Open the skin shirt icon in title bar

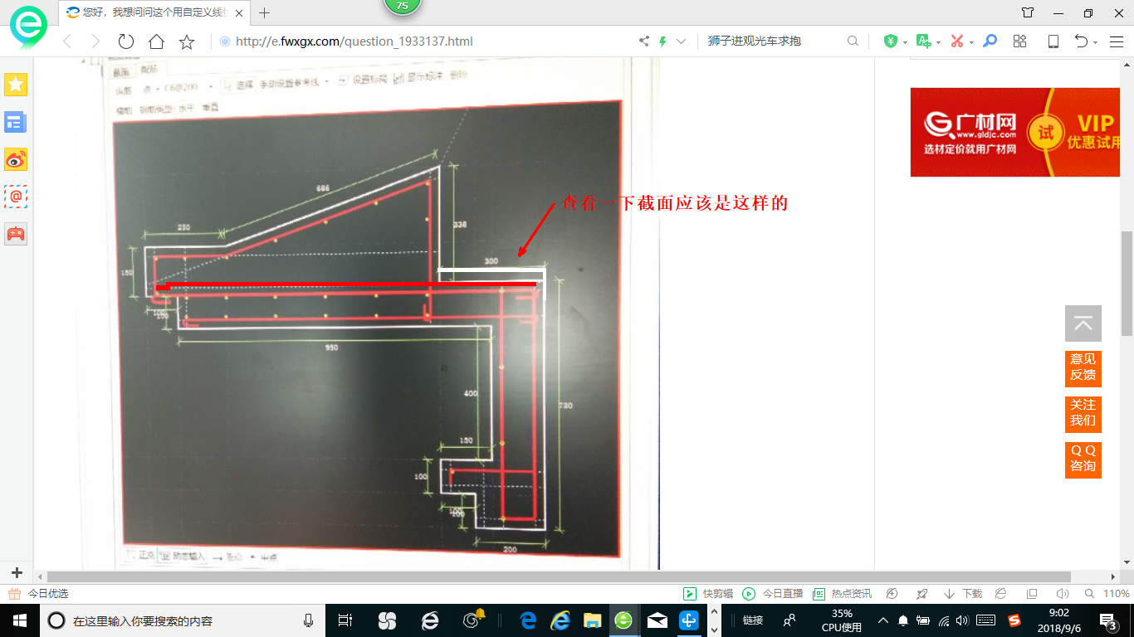coord(1028,12)
